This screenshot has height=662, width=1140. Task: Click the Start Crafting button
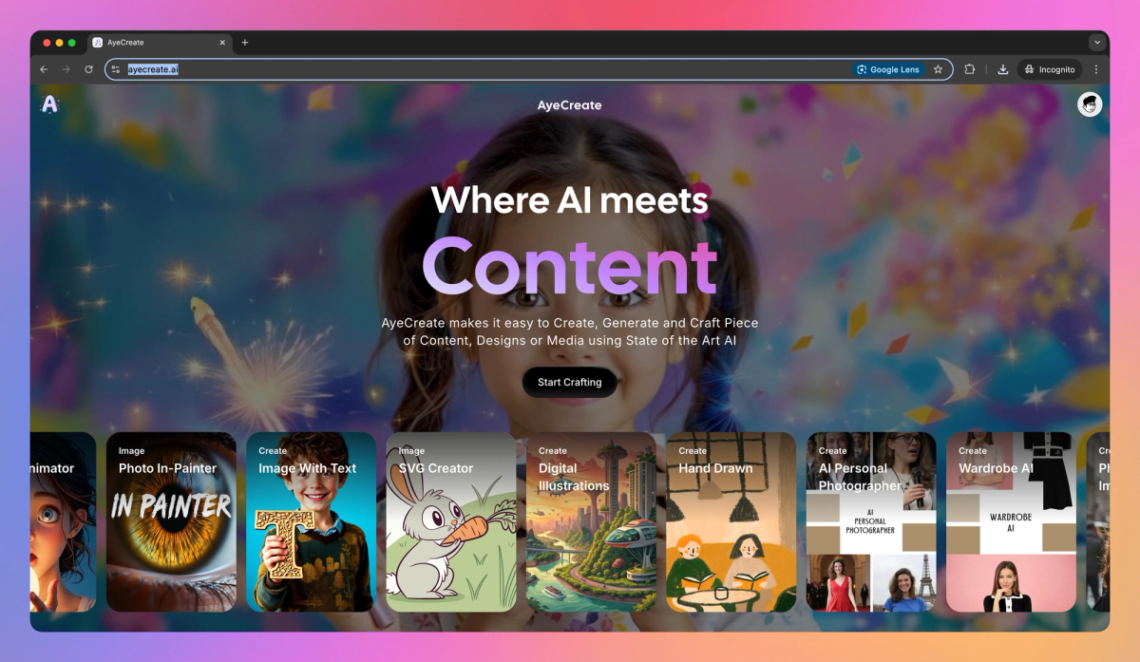point(569,382)
